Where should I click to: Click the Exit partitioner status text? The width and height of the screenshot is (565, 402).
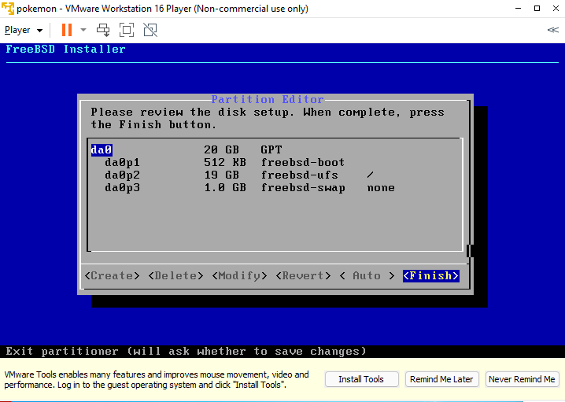(x=186, y=351)
